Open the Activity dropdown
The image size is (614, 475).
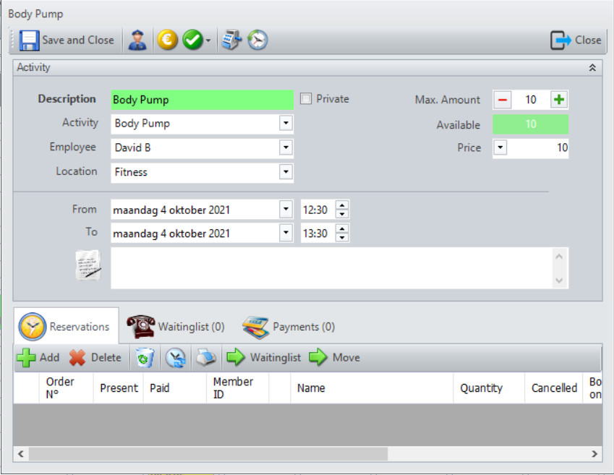click(x=286, y=124)
